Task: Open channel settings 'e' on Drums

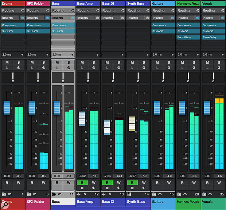Action: click(x=19, y=68)
